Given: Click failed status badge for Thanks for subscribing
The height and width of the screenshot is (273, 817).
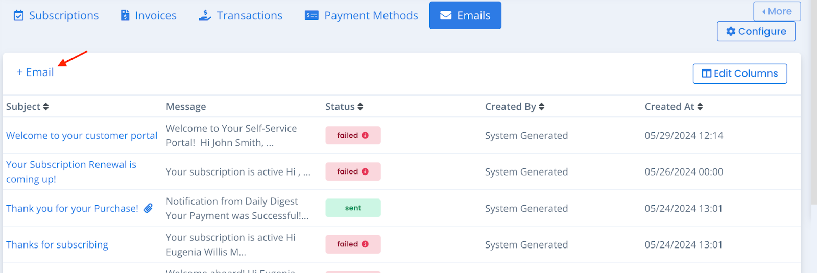Looking at the screenshot, I should (x=353, y=244).
